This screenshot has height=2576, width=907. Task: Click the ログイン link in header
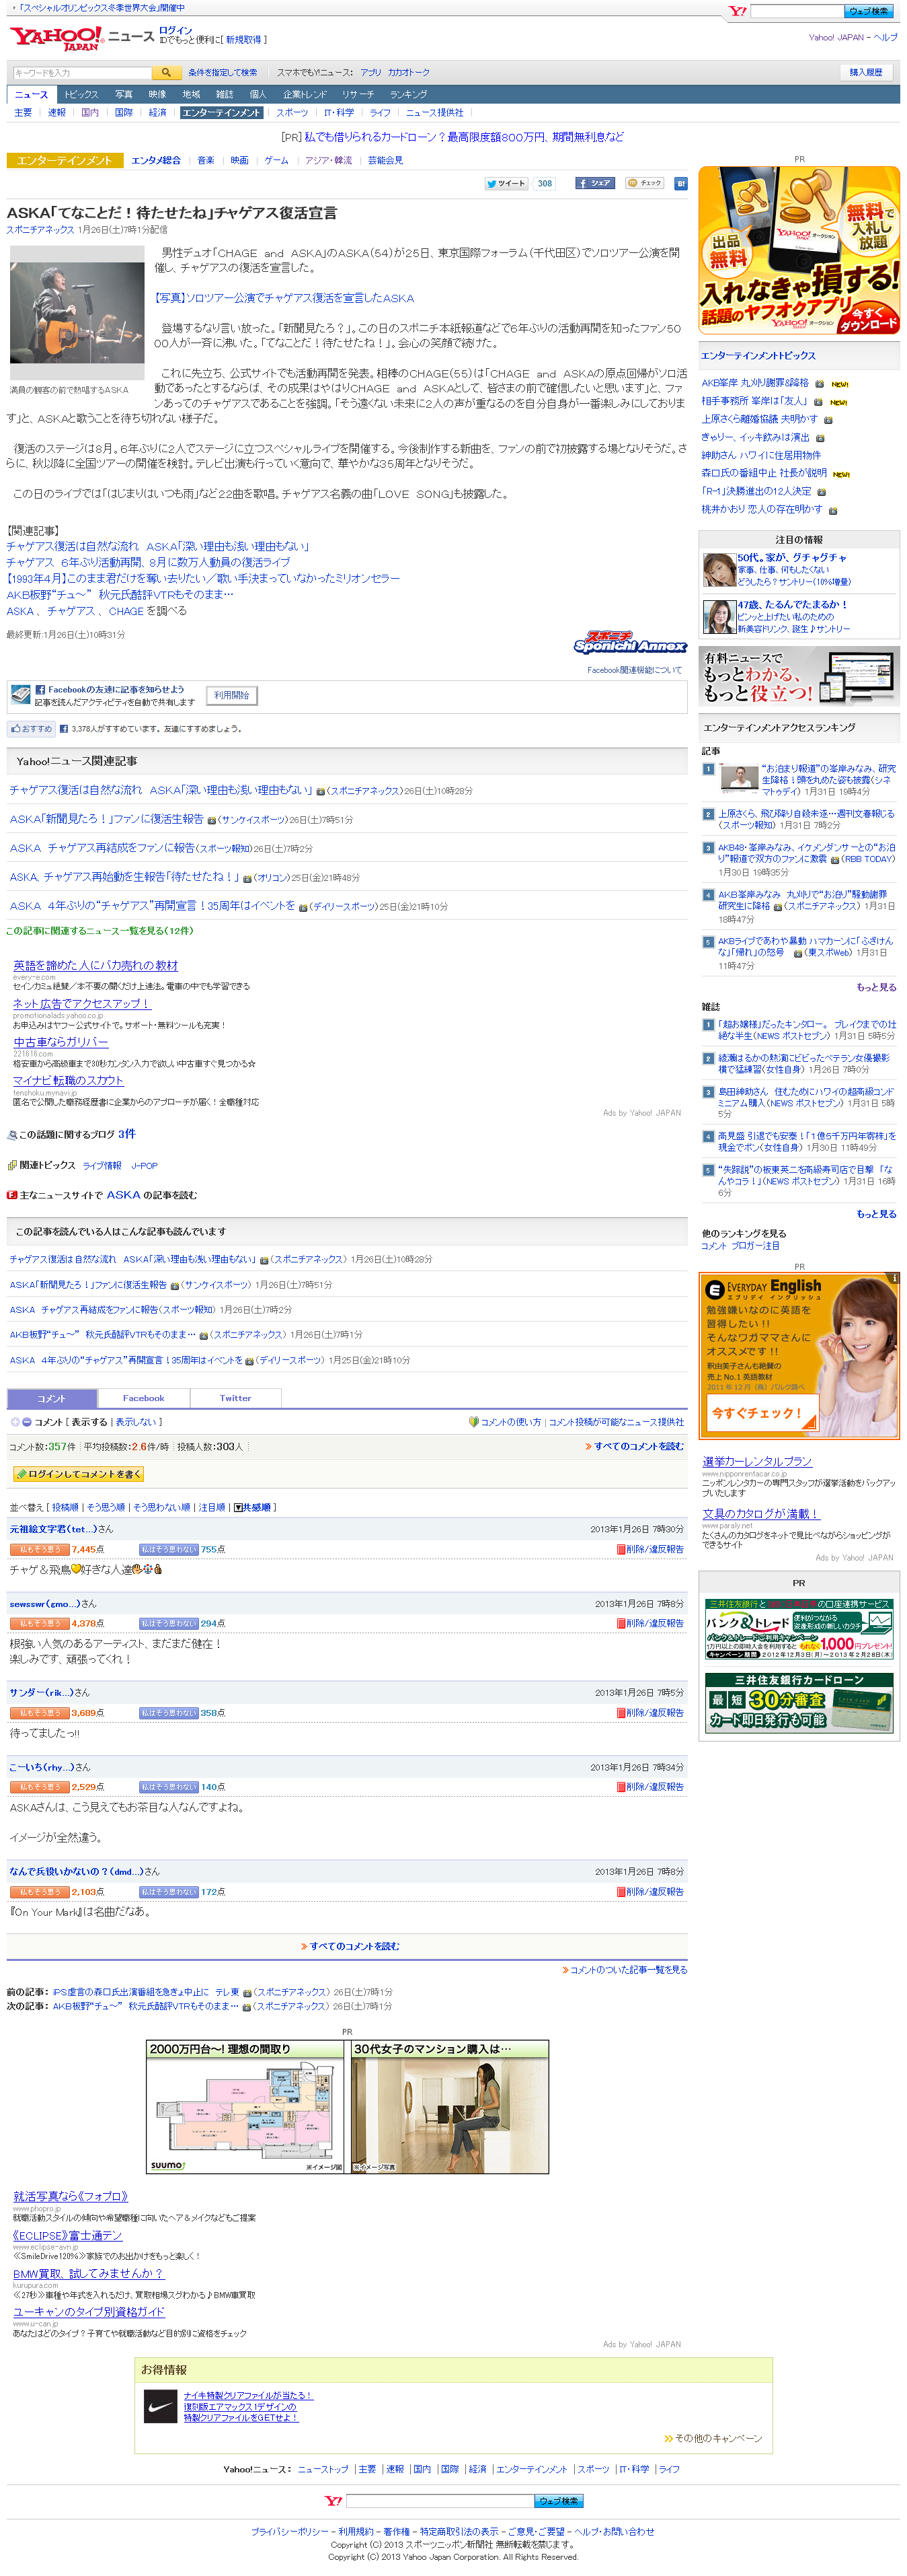point(175,30)
